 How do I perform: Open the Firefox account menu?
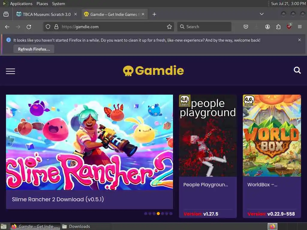[267, 27]
